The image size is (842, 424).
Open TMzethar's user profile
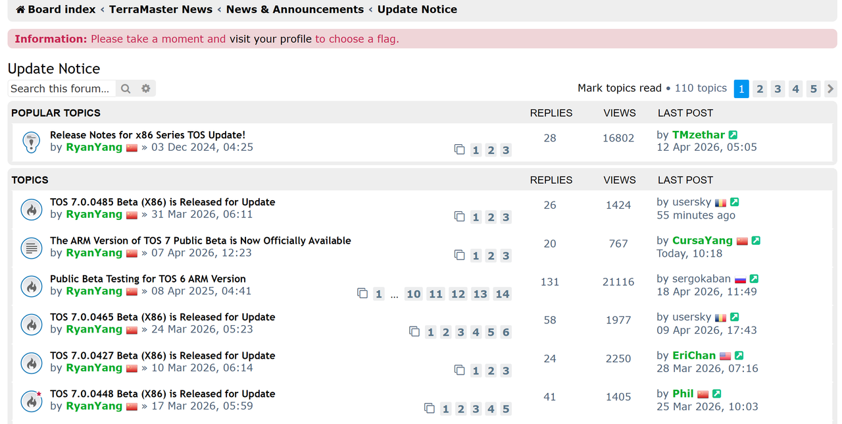click(x=698, y=135)
